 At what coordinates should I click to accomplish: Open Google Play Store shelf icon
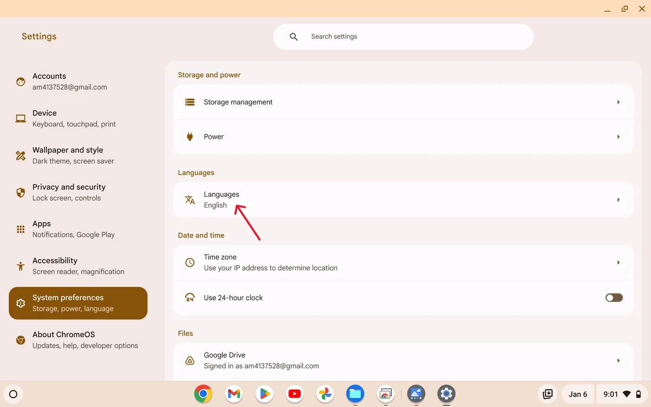coord(264,394)
